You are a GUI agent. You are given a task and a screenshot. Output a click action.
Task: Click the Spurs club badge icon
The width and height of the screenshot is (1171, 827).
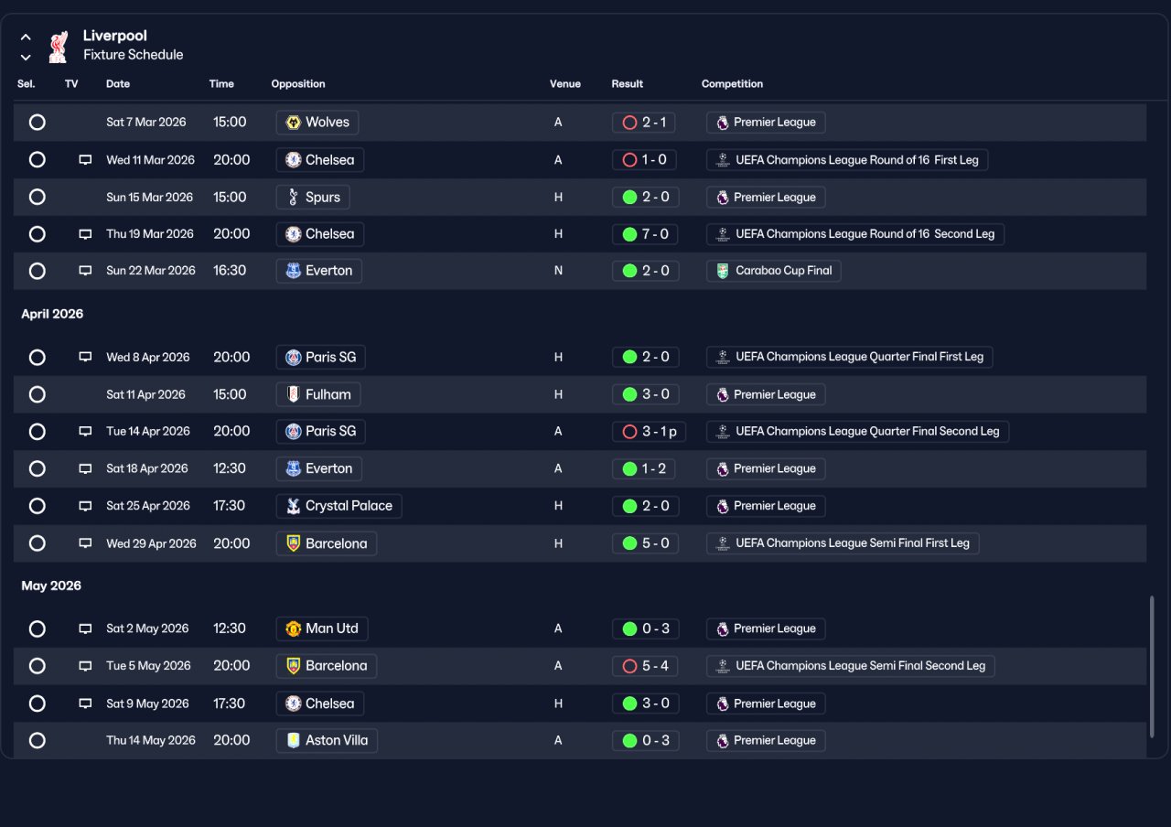point(294,197)
